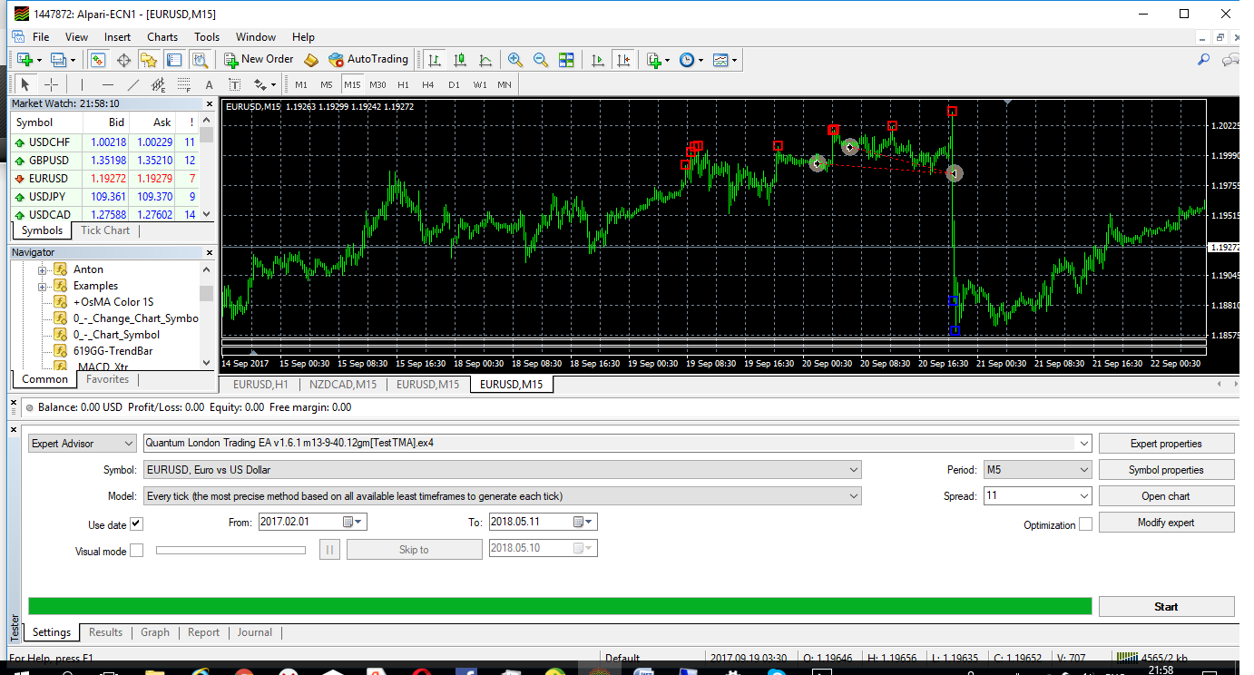Select the text label tool
Screen dimensions: 1254x675
tap(235, 84)
